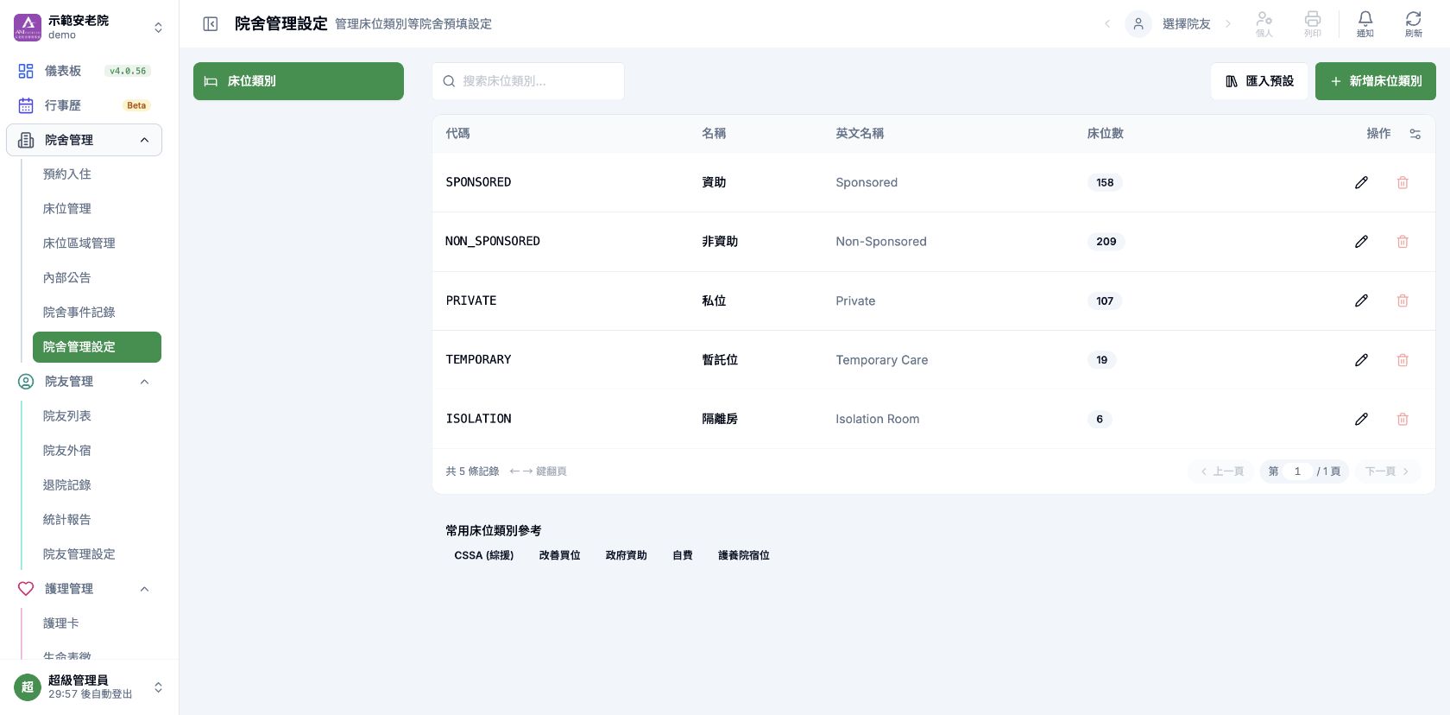Image resolution: width=1450 pixels, height=715 pixels.
Task: Delete the PRIVATE bed category via trash icon
Action: click(1403, 301)
